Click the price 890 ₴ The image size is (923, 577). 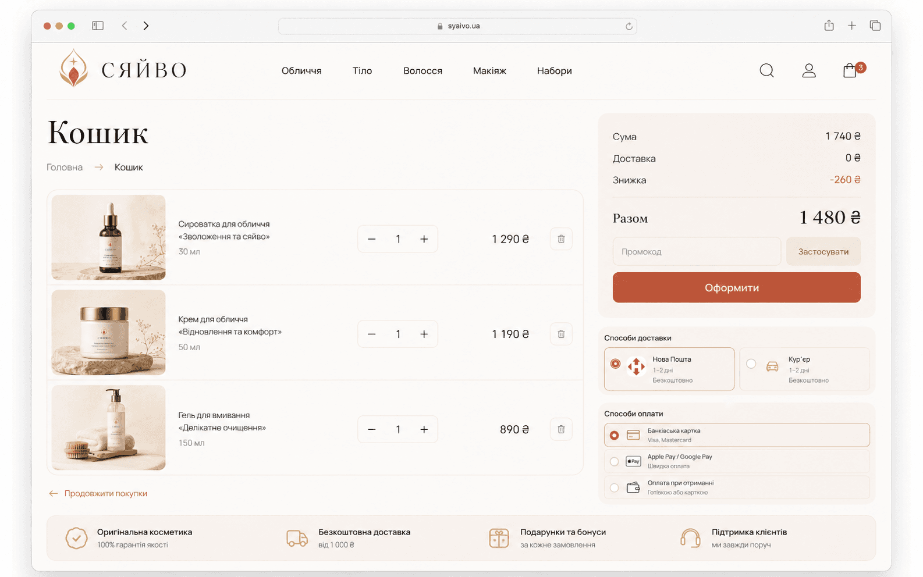click(514, 429)
